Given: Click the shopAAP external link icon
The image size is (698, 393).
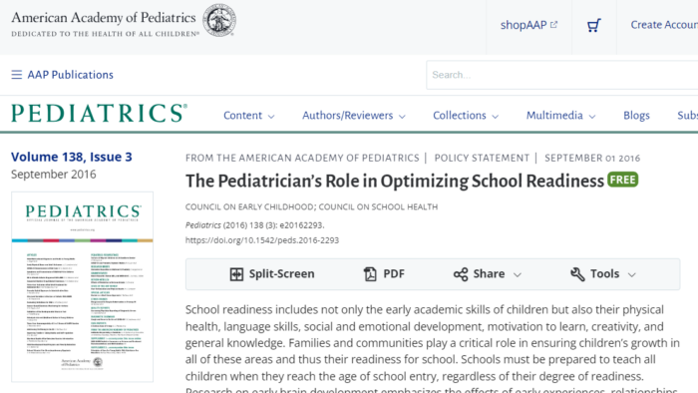Looking at the screenshot, I should click(x=553, y=25).
